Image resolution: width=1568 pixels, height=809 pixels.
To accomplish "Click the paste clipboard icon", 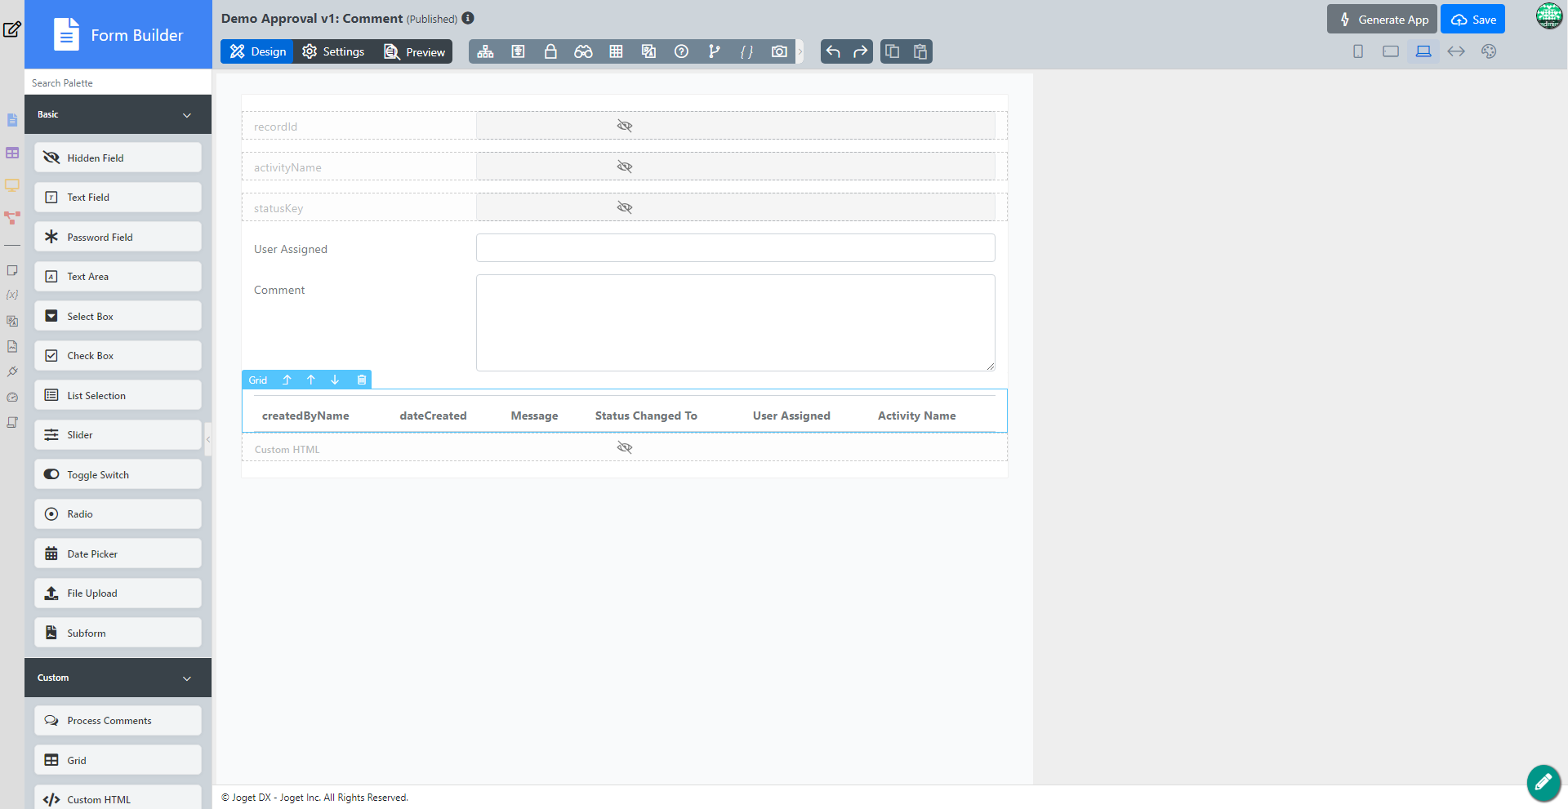I will pos(920,51).
